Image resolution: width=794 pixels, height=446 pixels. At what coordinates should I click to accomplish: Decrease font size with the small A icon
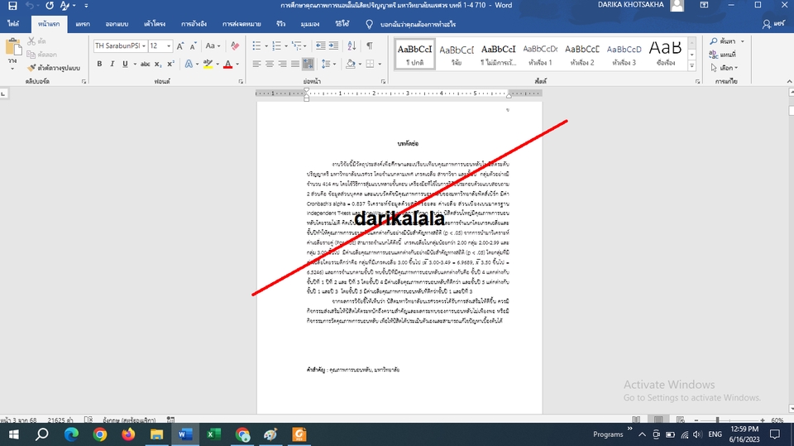point(193,46)
